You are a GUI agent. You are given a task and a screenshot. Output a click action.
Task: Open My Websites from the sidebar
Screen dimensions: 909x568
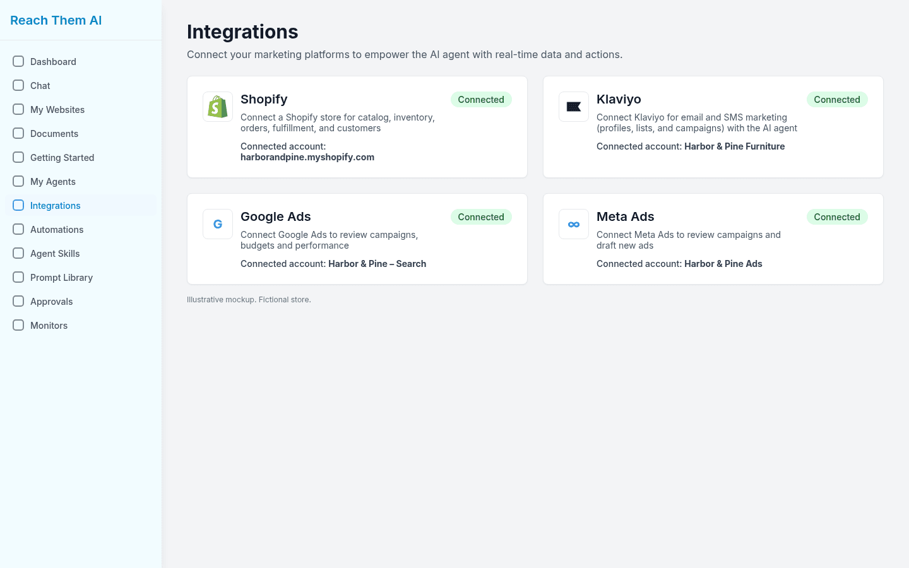click(81, 109)
